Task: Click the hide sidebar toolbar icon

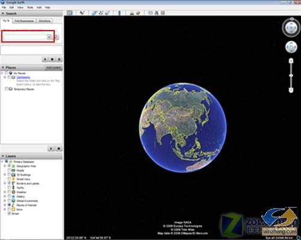Action: pyautogui.click(x=70, y=13)
